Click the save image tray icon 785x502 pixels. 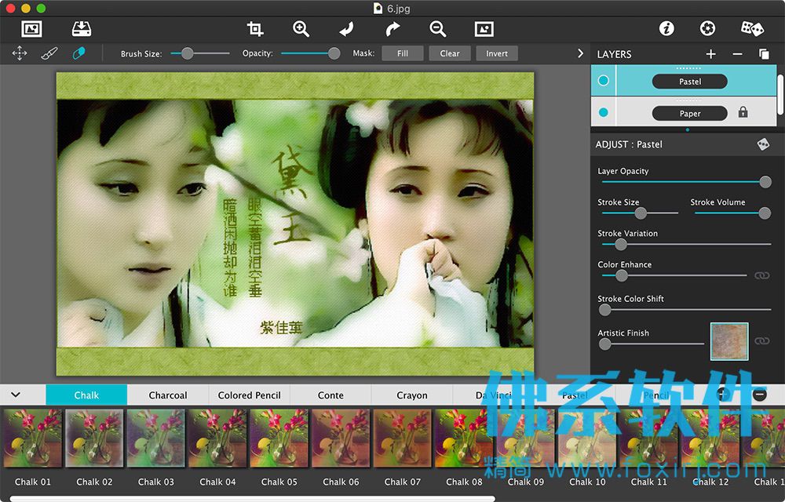[81, 28]
